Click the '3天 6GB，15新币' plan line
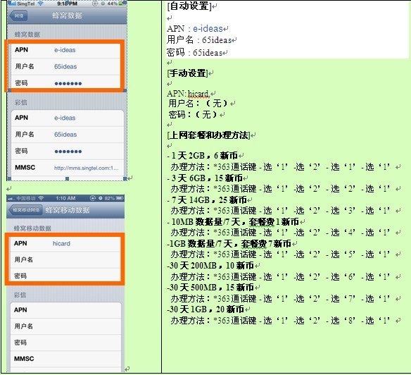Viewport: 411px width, 375px height. click(x=205, y=178)
